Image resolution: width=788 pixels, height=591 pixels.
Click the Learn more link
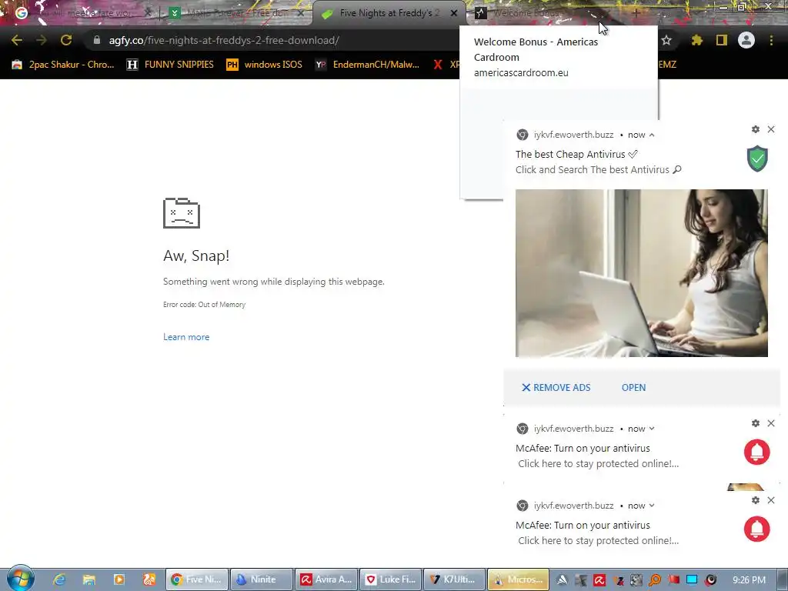click(186, 337)
